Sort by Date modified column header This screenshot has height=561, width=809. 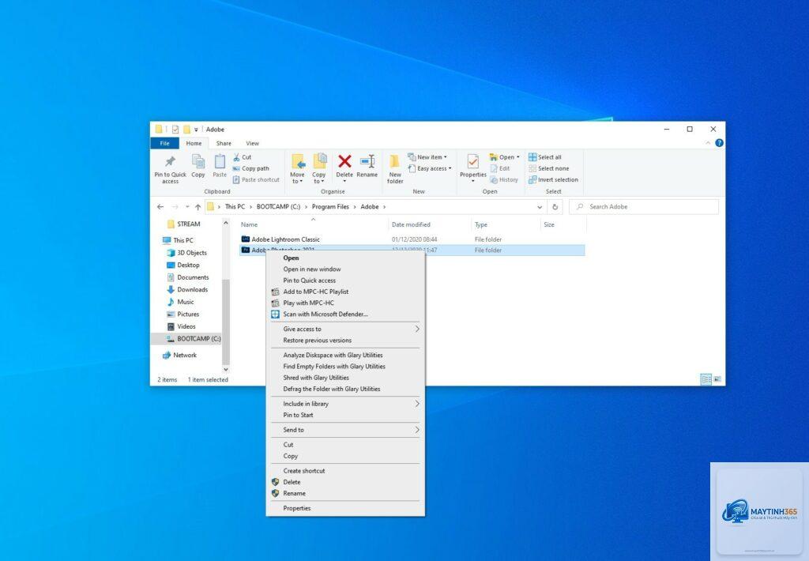point(411,224)
